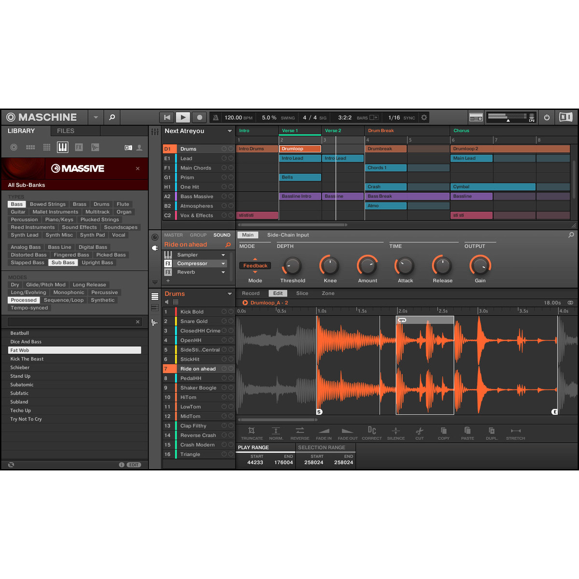579x579 pixels.
Task: Select the Sounds browser type icon
Action: click(x=47, y=147)
